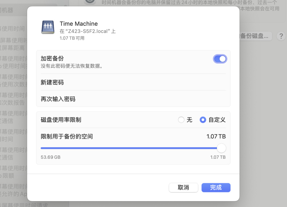
Task: Click the 没有此密码便无法恢复数据 description text
Action: point(72,66)
